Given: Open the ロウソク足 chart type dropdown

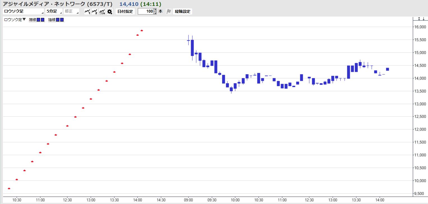Looking at the screenshot, I should pos(24,11).
